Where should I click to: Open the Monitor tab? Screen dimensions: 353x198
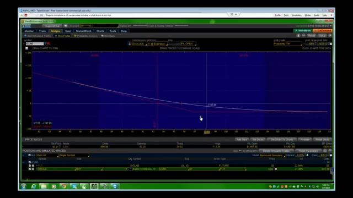29,31
